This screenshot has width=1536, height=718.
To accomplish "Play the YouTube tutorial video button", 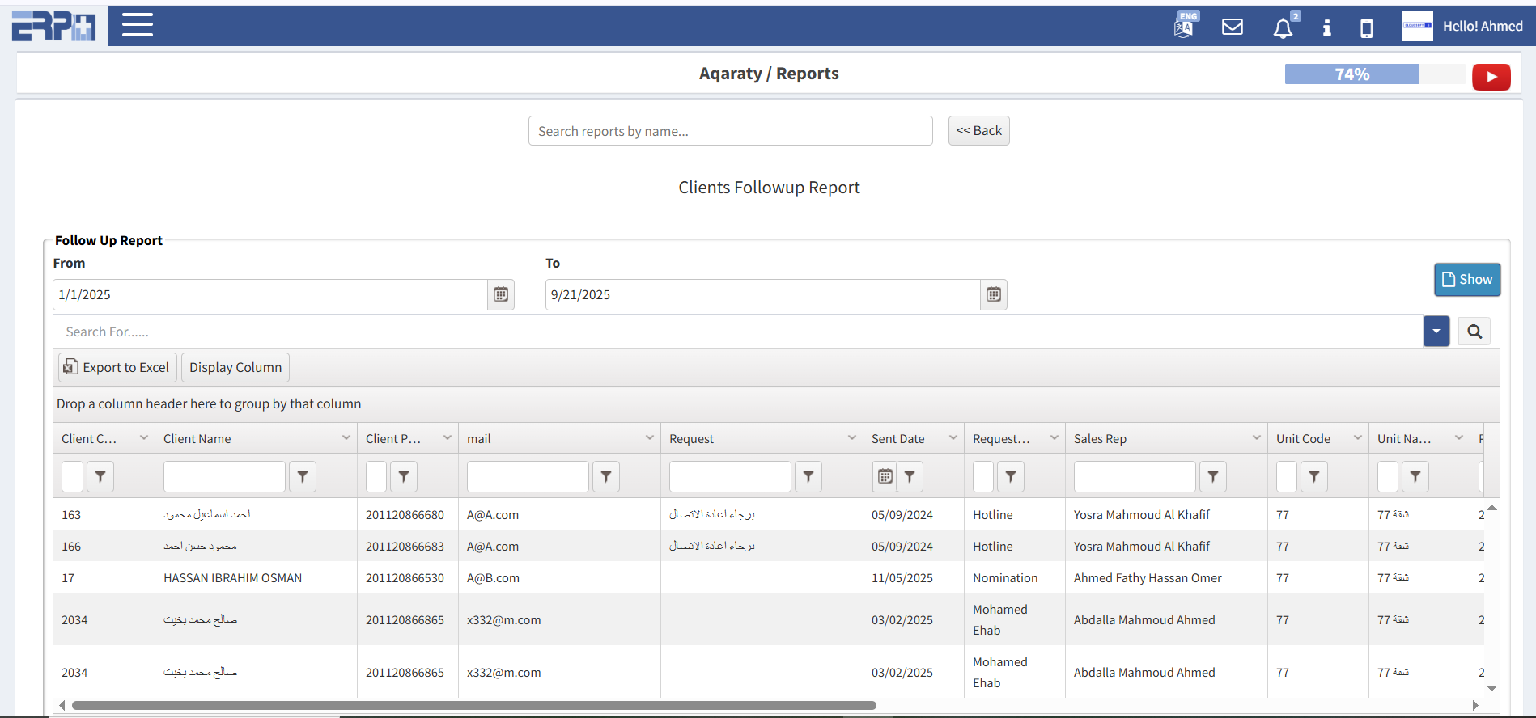I will 1491,77.
